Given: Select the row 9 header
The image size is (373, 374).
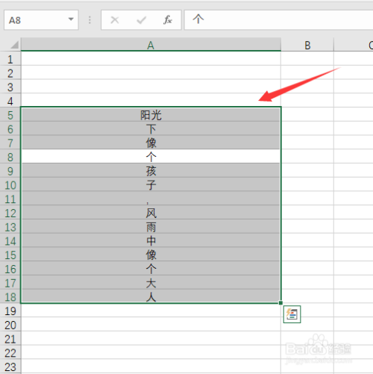Looking at the screenshot, I should [10, 171].
